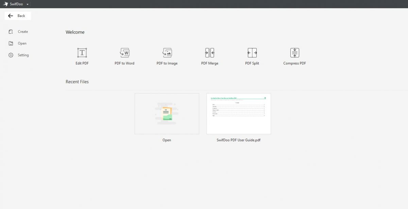Click the Open folder icon in sidebar
The height and width of the screenshot is (209, 408).
coord(11,43)
